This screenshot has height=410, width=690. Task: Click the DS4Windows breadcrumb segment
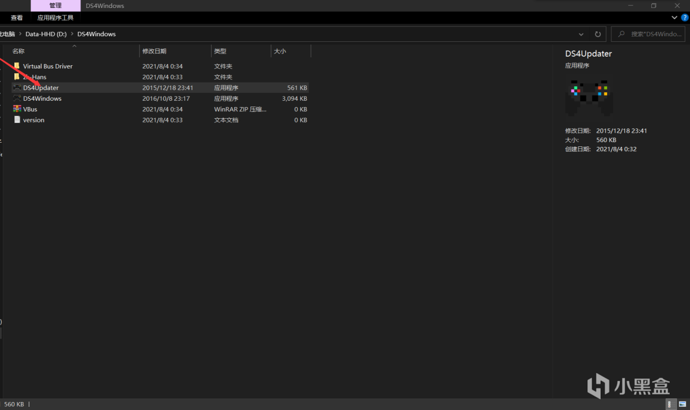96,34
